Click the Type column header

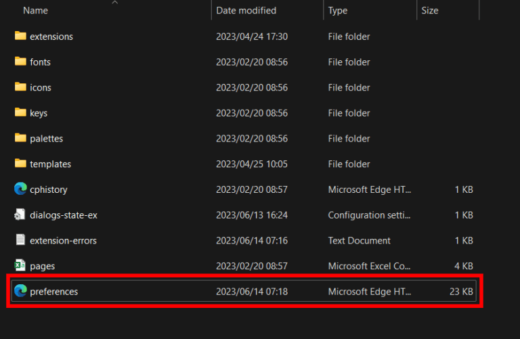tap(338, 11)
